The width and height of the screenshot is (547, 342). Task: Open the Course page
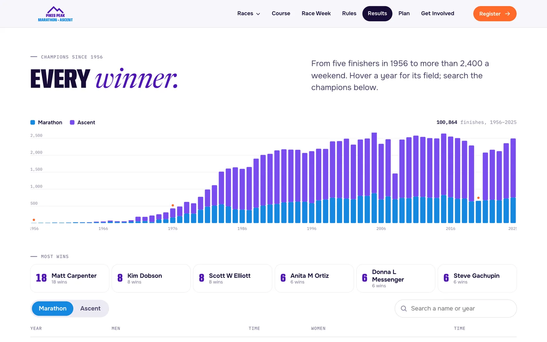[281, 14]
